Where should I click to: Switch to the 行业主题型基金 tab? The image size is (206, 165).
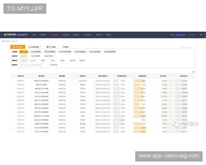tap(34, 47)
